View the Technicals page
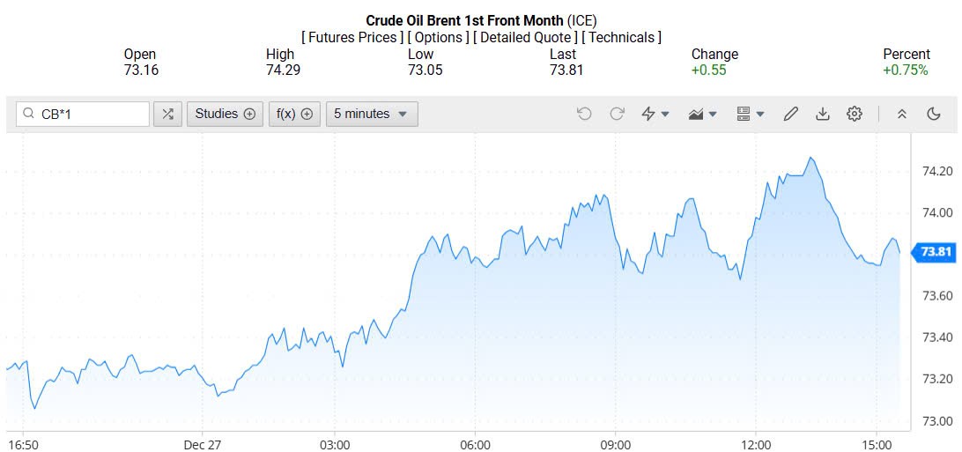 tap(622, 38)
